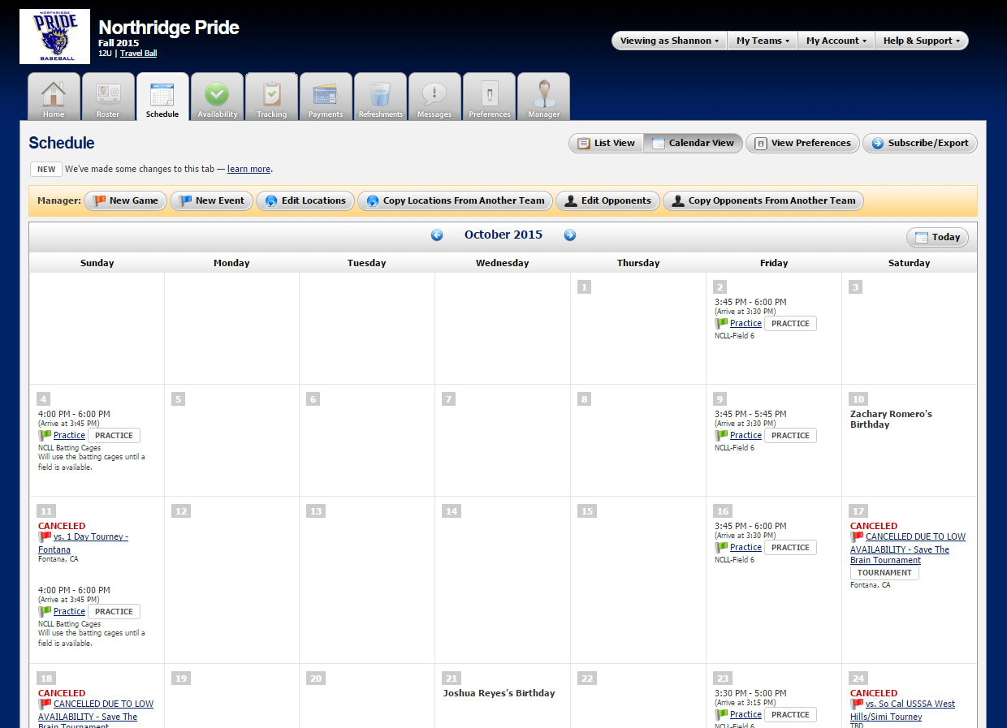
Task: Expand the Viewing as Shannon dropdown
Action: (669, 41)
